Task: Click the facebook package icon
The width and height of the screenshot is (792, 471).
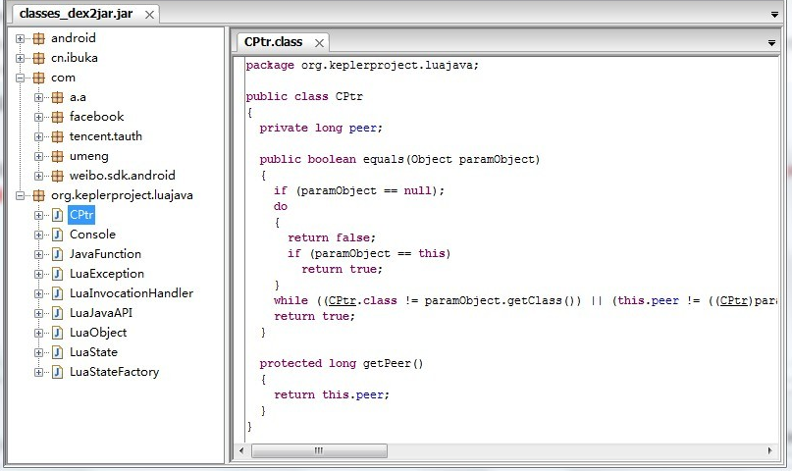Action: click(x=58, y=117)
